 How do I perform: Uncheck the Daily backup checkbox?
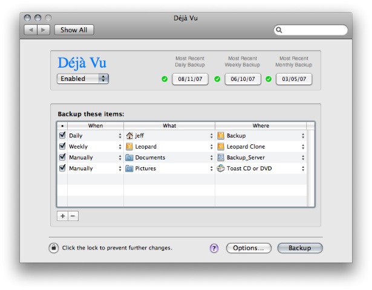(62, 136)
